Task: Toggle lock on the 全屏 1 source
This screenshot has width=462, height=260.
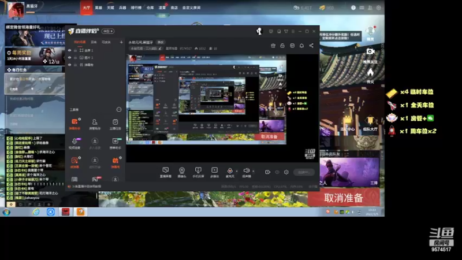Action: 76,50
